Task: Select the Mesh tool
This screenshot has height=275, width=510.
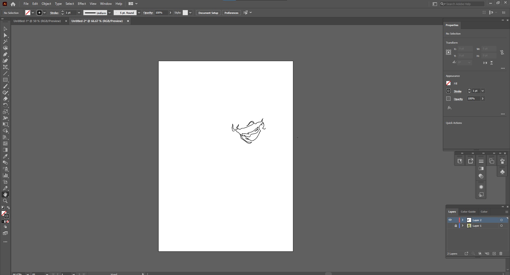Action: tap(5, 144)
